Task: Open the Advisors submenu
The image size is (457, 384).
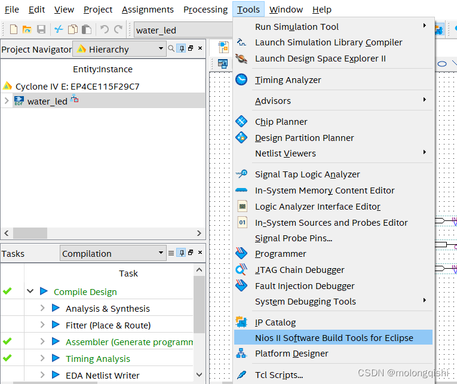Action: (x=333, y=100)
